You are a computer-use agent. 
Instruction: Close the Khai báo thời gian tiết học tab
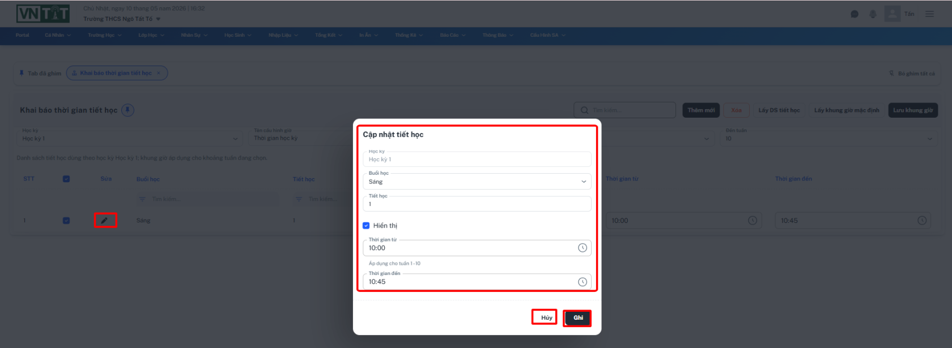[x=159, y=73]
